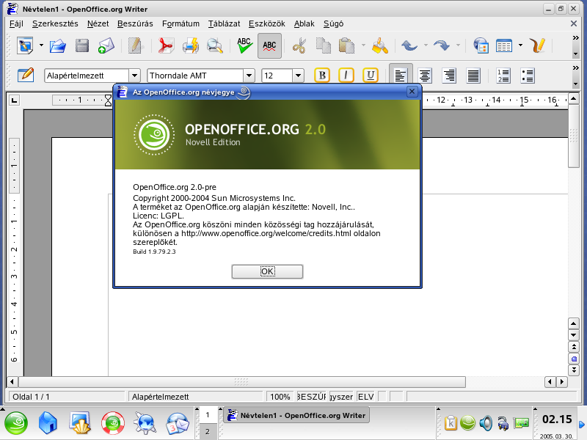
Task: Enable Justified alignment
Action: tap(473, 76)
